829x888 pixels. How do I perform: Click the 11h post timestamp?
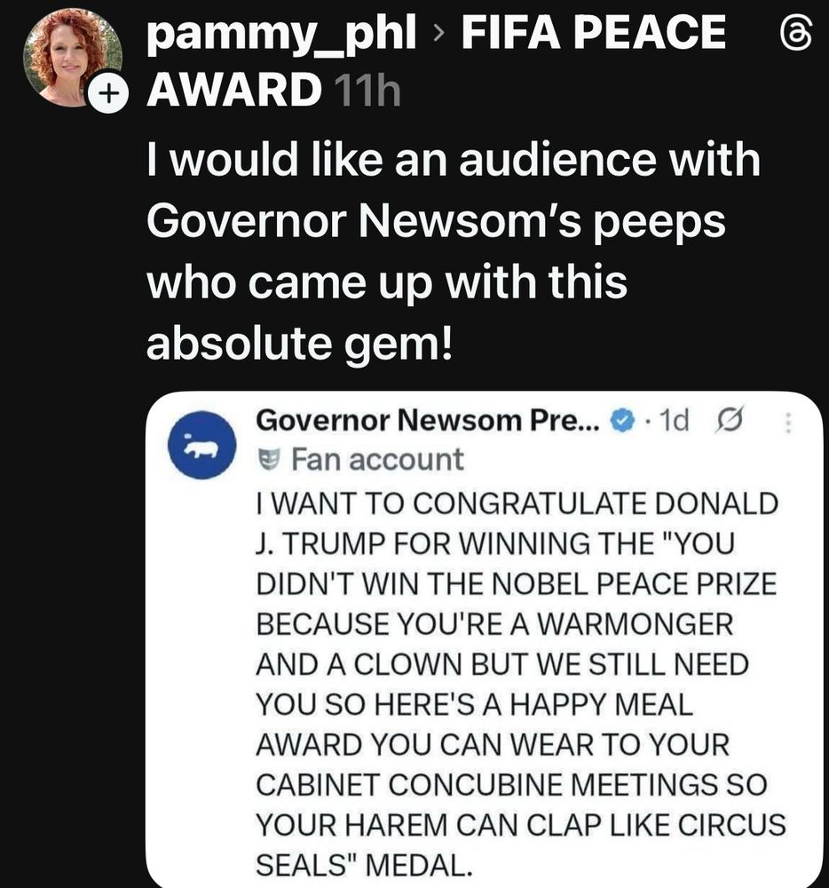click(x=366, y=91)
